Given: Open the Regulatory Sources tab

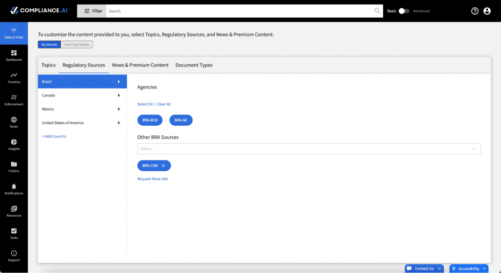Looking at the screenshot, I should click(x=84, y=65).
